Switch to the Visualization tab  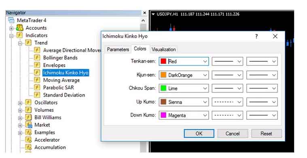tap(164, 49)
